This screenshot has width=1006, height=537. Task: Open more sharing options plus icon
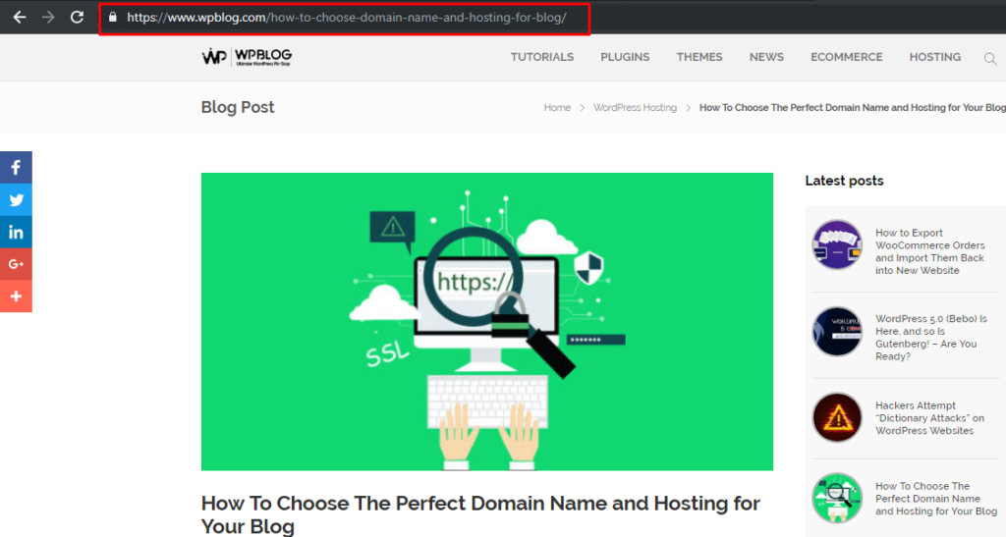click(x=16, y=296)
